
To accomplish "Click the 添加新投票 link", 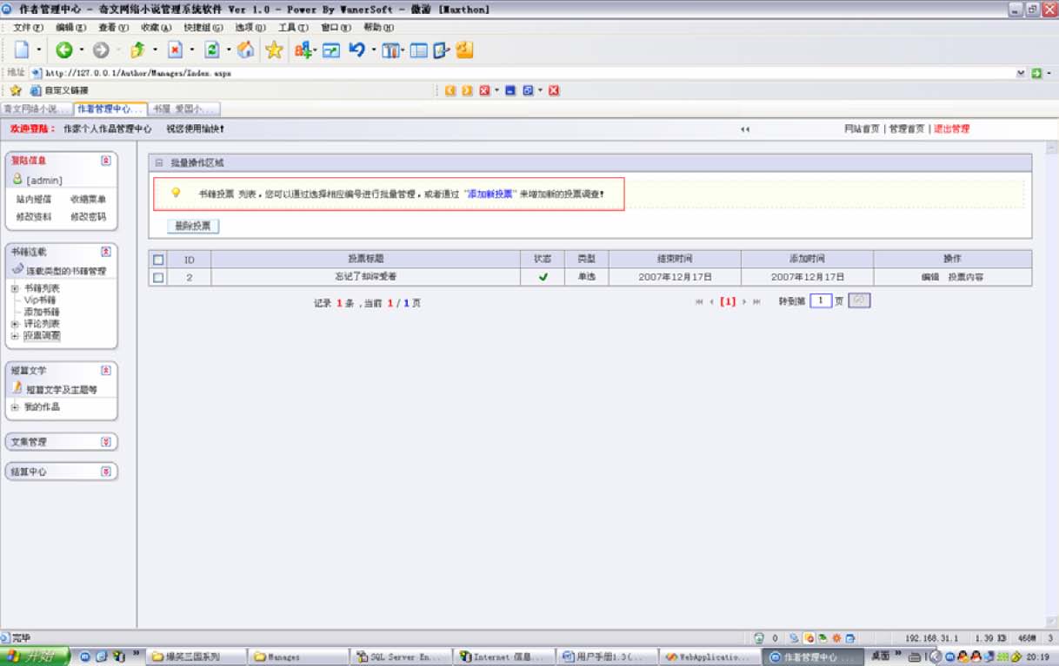I will 490,194.
